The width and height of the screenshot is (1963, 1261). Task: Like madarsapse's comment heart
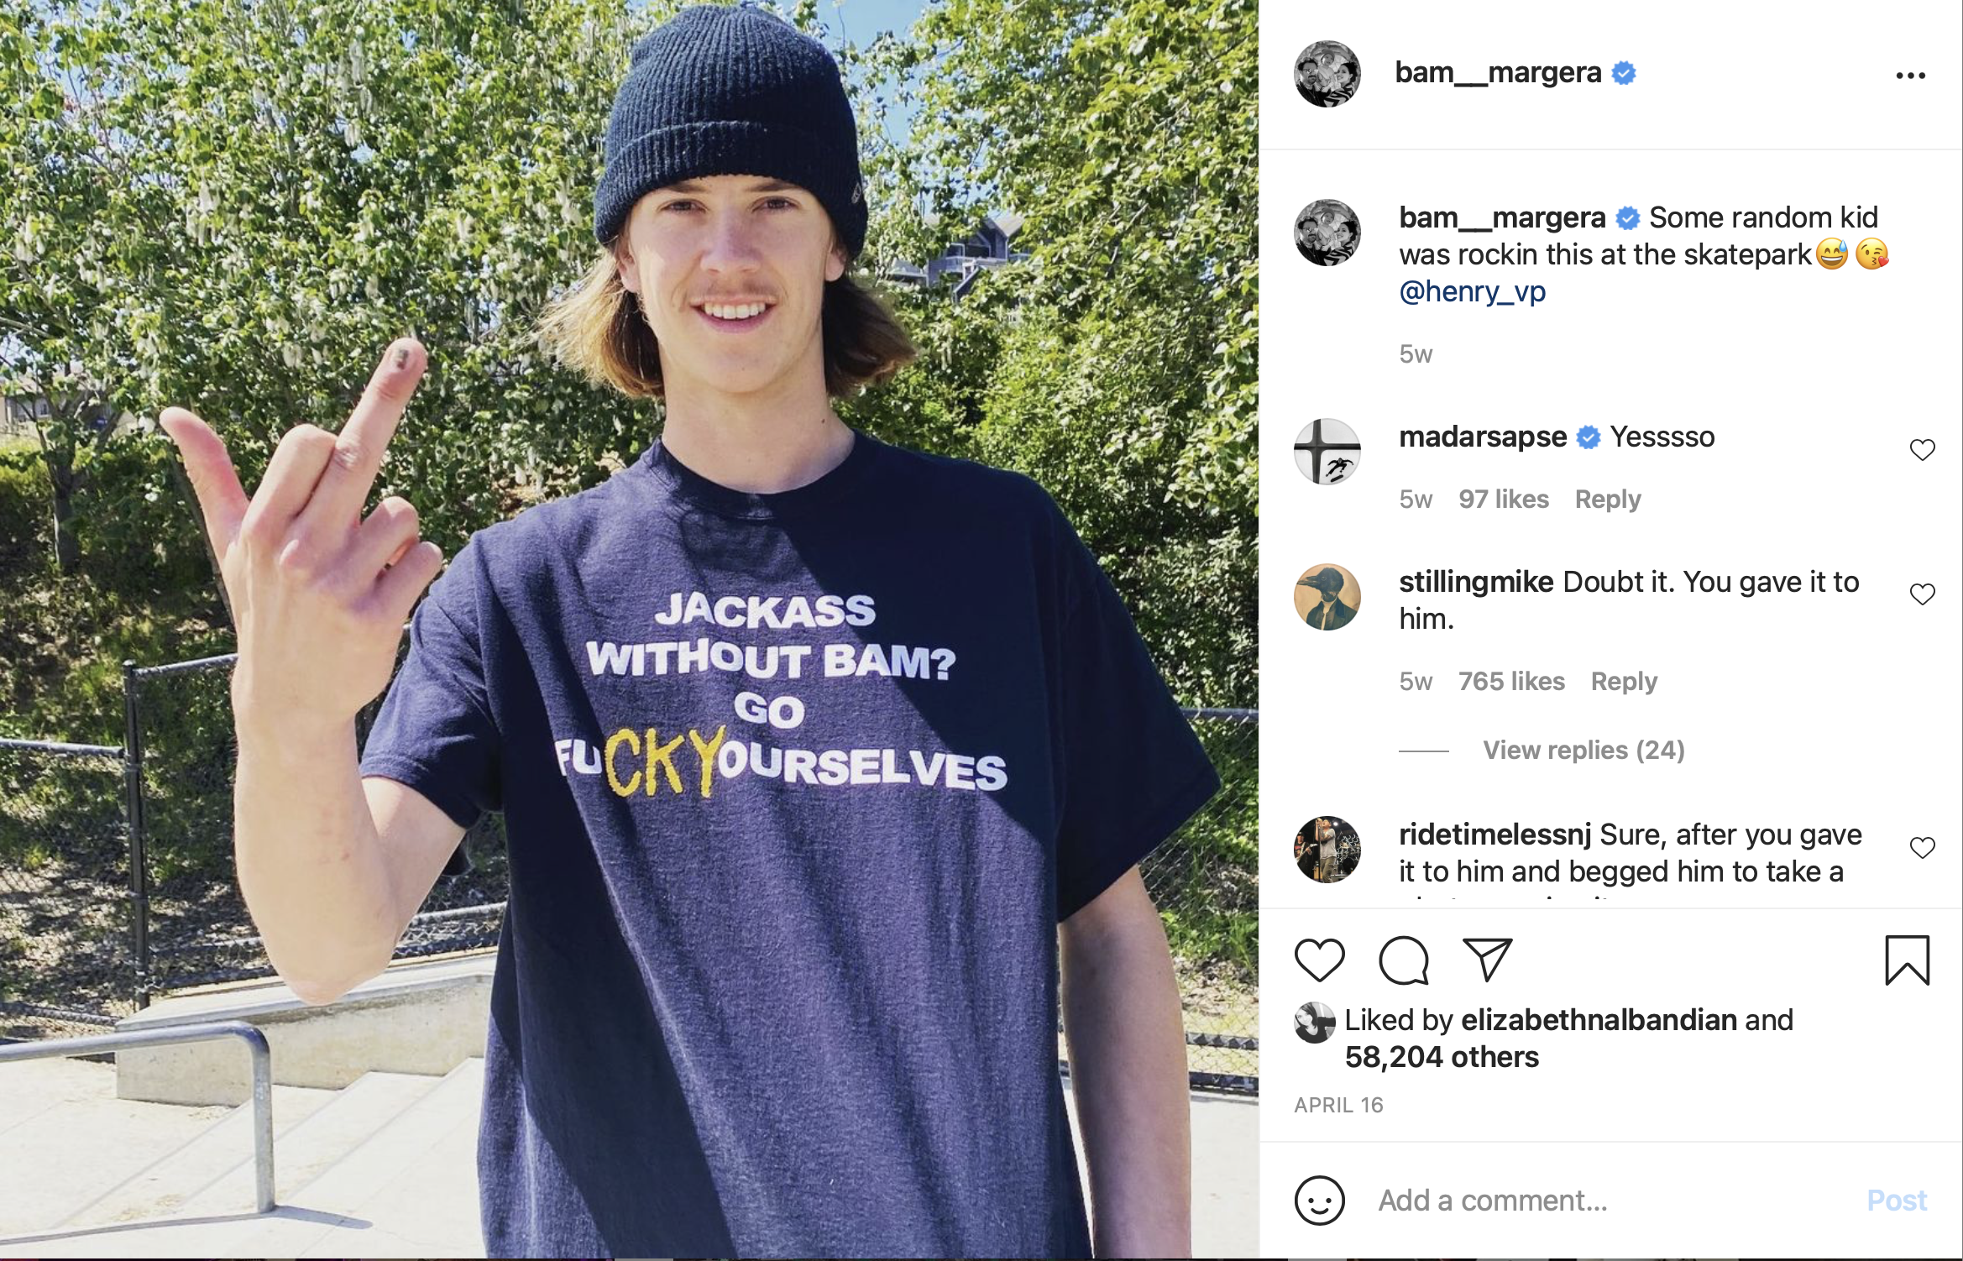1922,450
